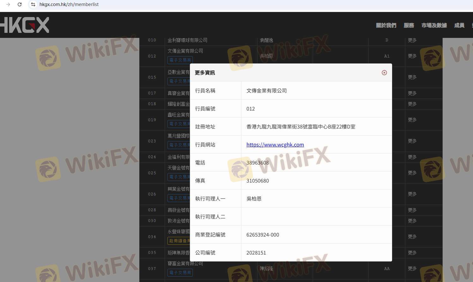Open site information icon in address bar
Screen dimensions: 473x282
click(33, 4)
